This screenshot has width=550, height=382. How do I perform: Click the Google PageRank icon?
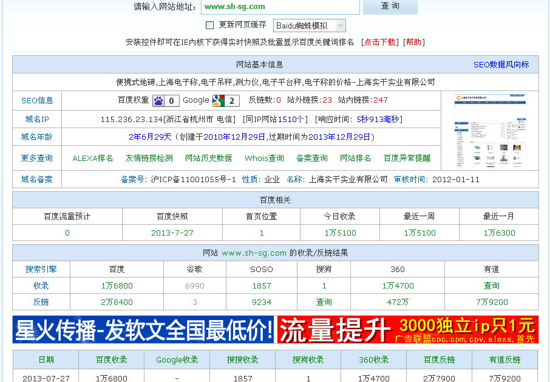coord(226,101)
